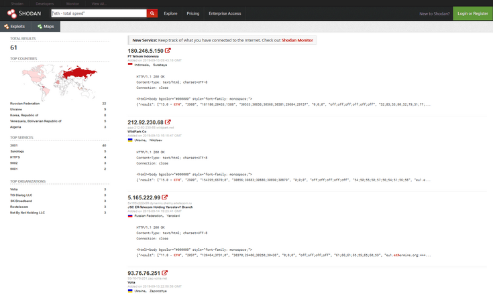This screenshot has height=301, width=493.
Task: Focus the search query input field
Action: pos(99,13)
